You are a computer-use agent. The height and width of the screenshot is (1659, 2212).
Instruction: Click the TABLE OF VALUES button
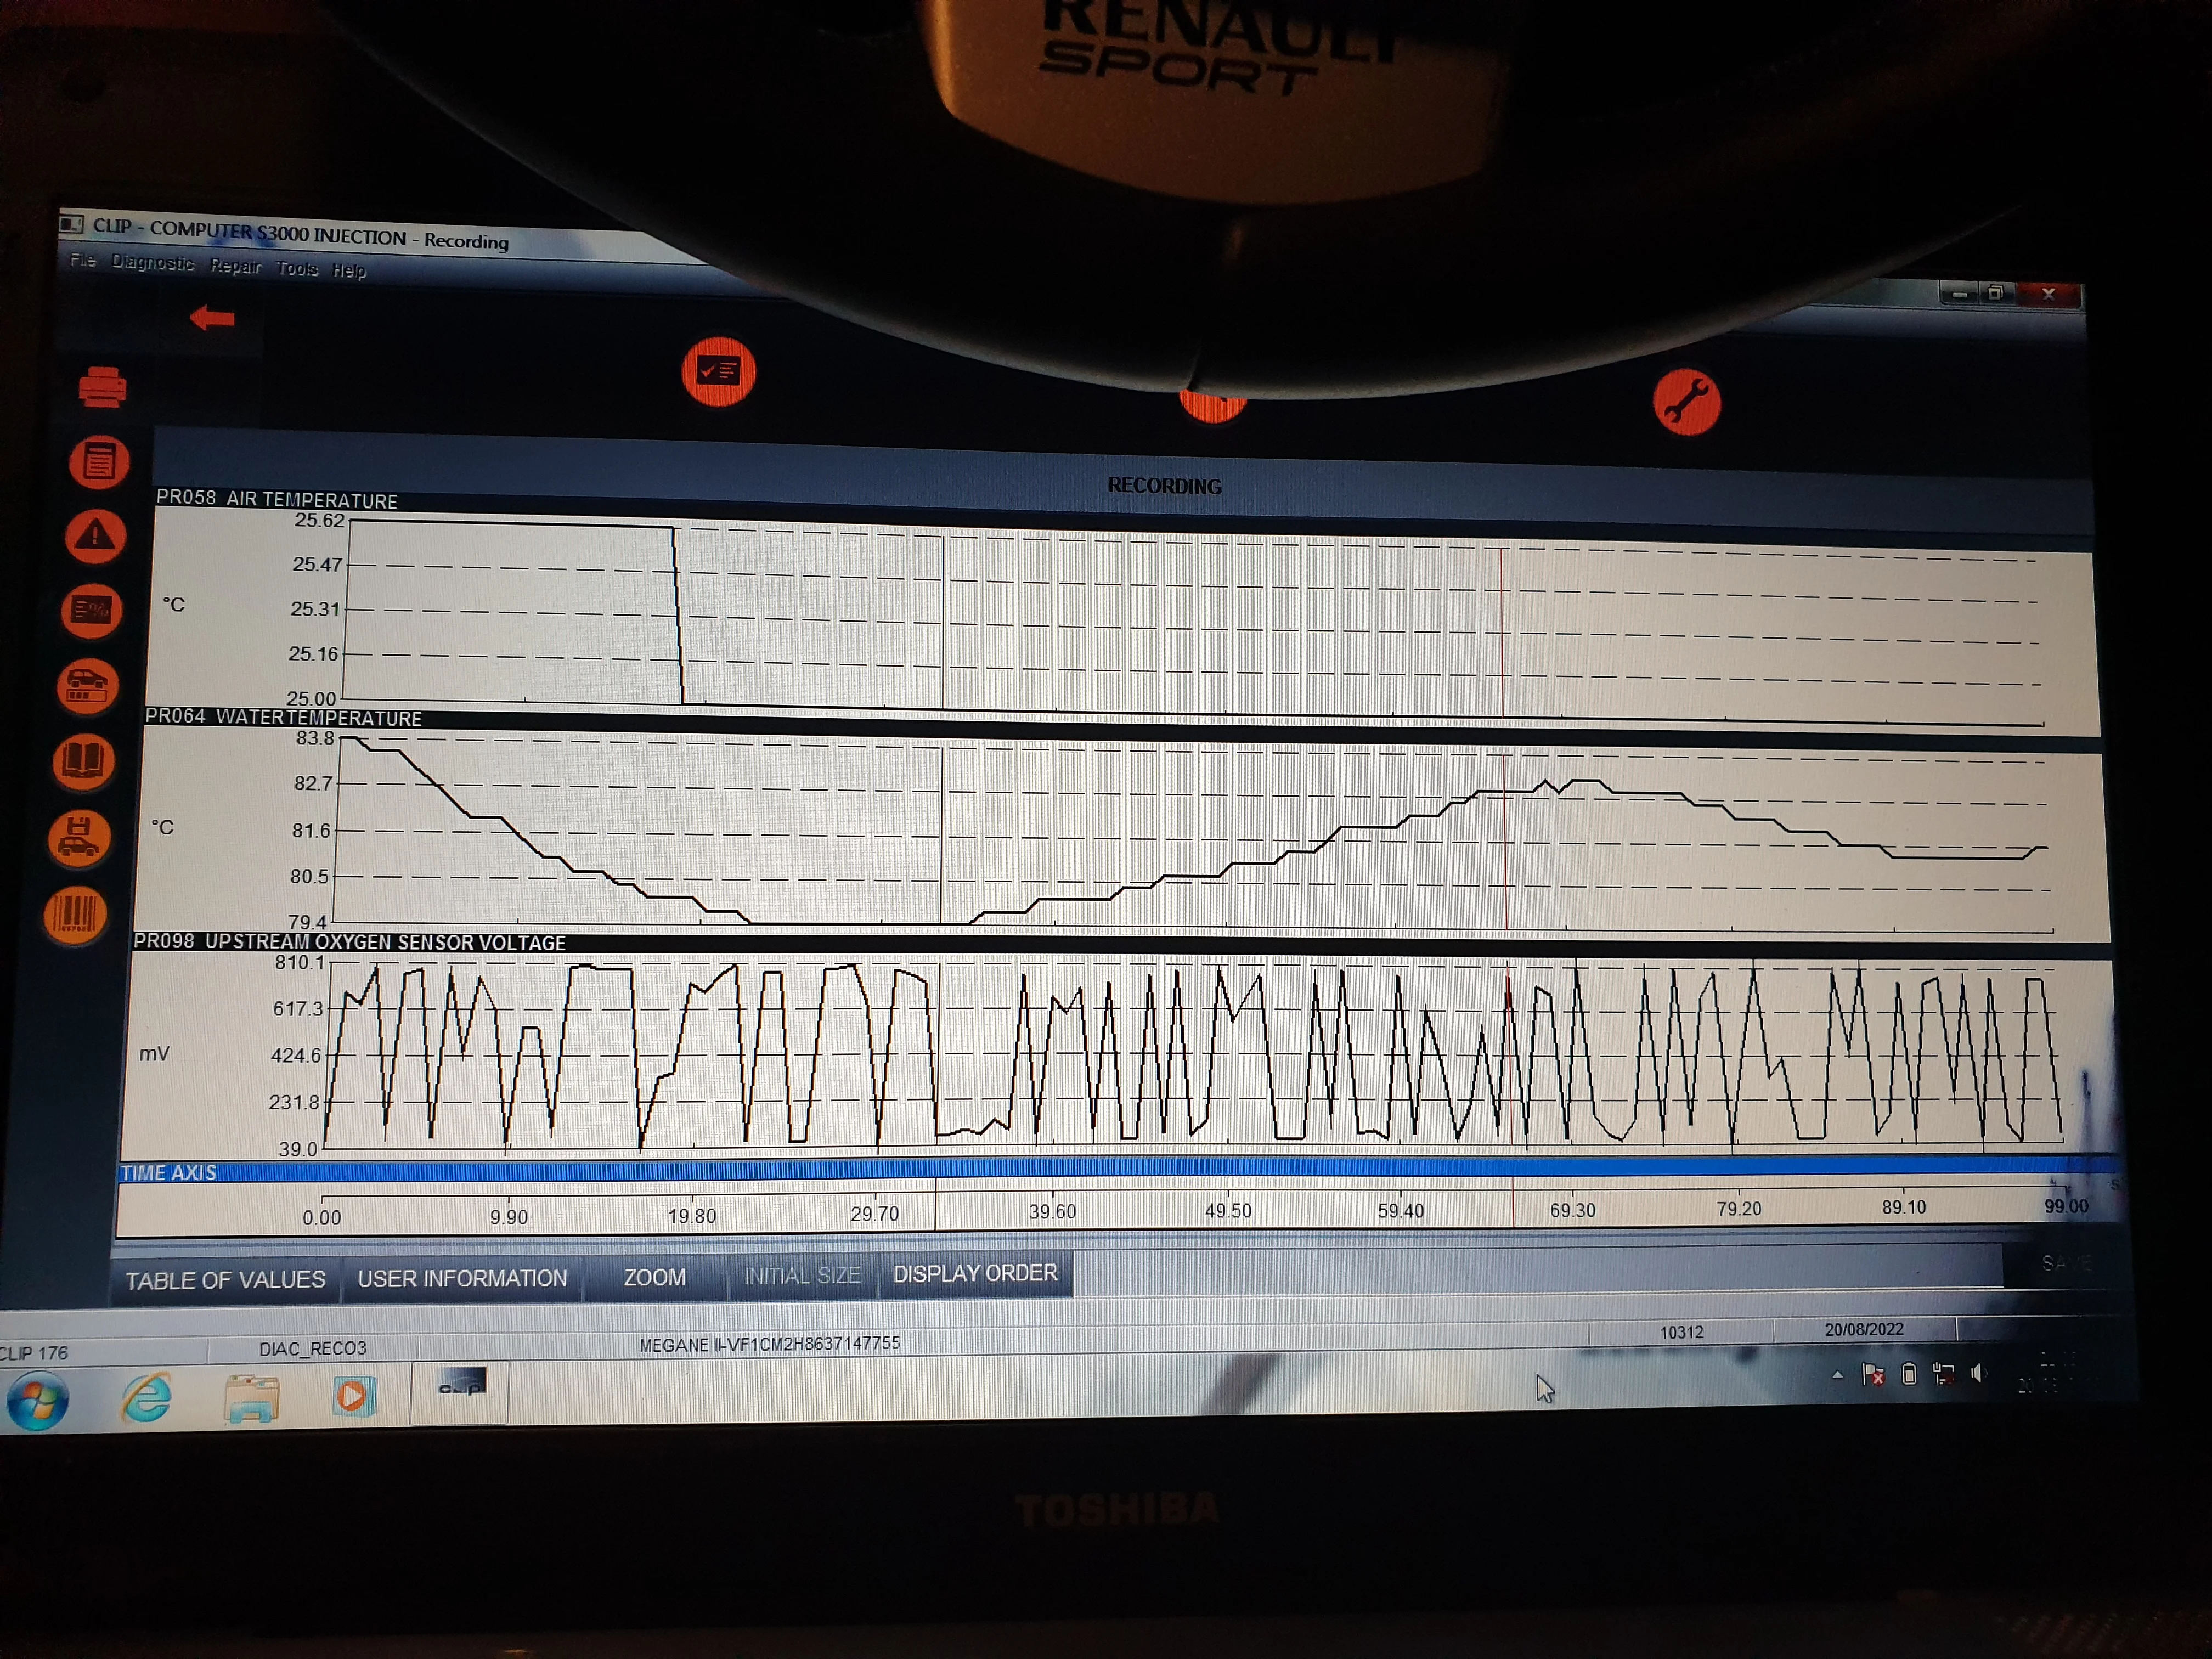pyautogui.click(x=225, y=1280)
